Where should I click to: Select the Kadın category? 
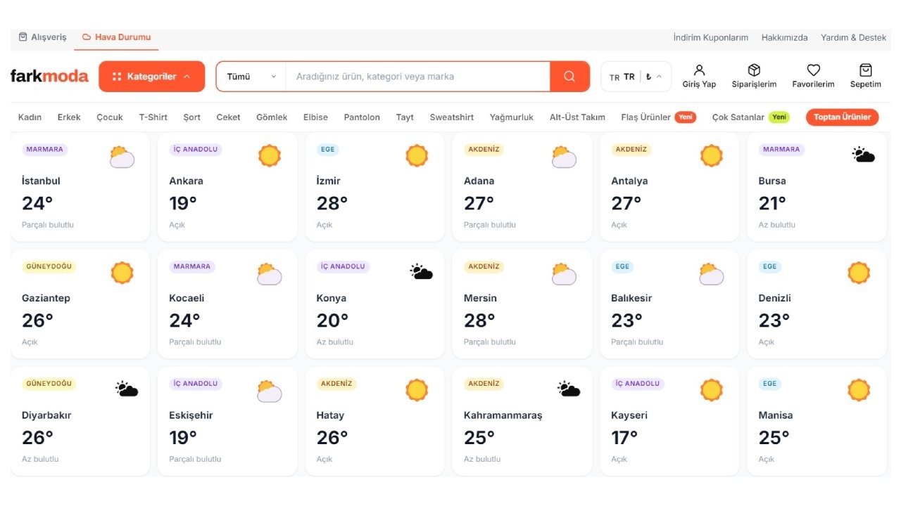[30, 117]
